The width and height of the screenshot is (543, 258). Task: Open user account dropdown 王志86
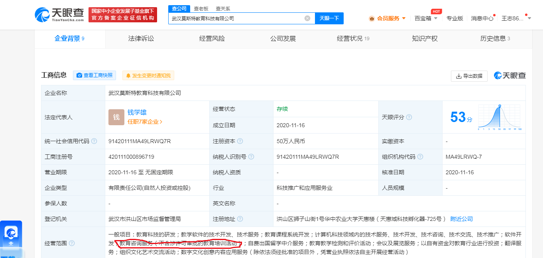(516, 18)
